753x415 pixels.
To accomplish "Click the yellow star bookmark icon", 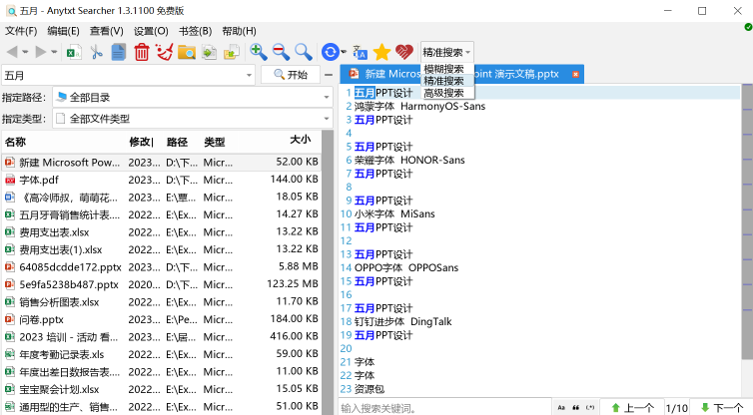I will [x=381, y=52].
